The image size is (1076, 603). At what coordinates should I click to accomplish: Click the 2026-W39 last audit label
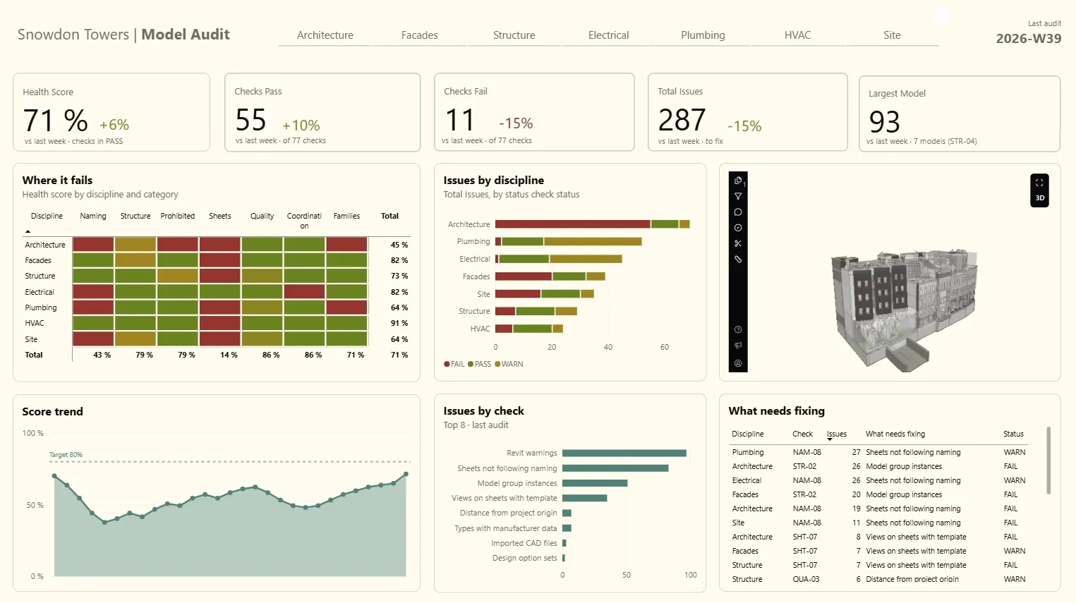1028,39
